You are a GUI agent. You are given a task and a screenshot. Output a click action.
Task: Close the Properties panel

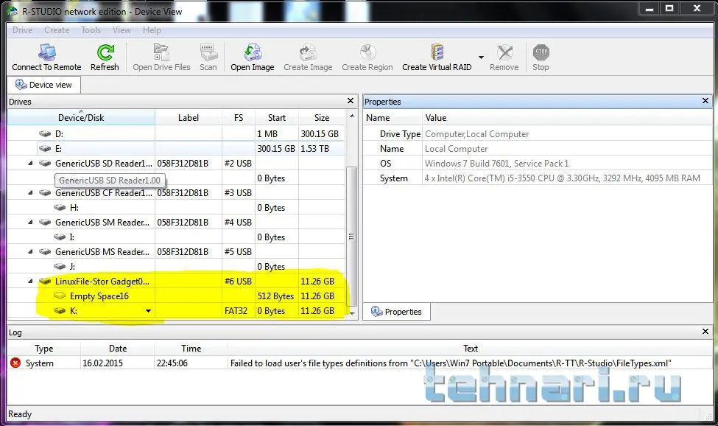click(705, 101)
